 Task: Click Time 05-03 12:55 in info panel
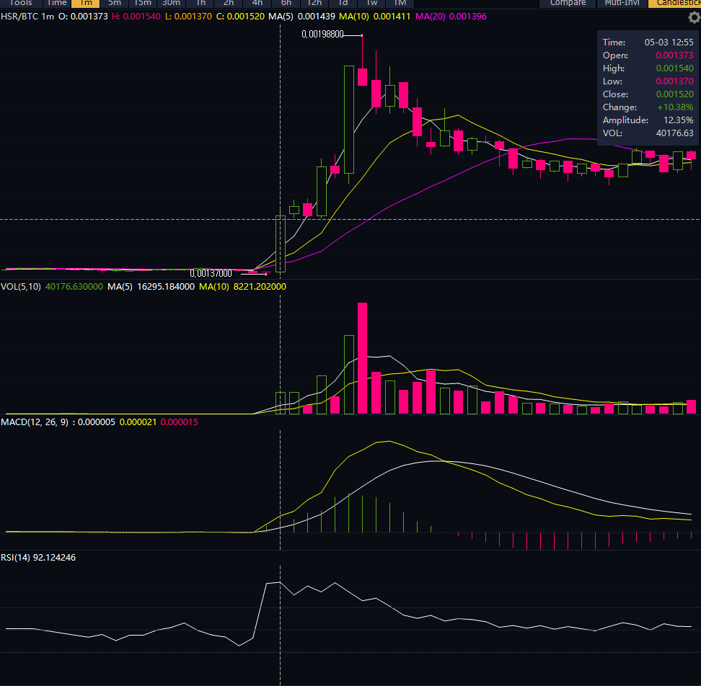point(648,43)
